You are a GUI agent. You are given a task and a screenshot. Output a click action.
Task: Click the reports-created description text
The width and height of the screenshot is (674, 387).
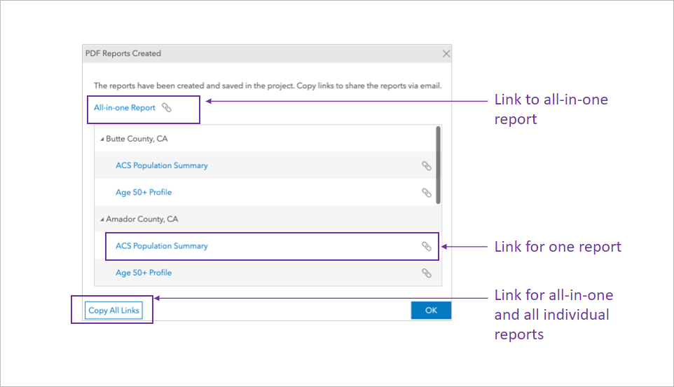(268, 86)
